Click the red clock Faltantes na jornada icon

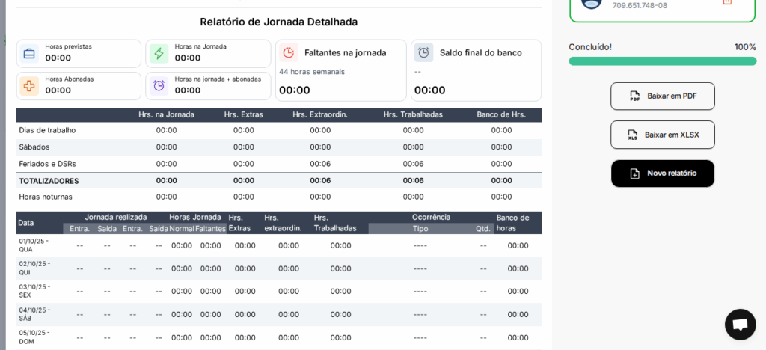point(289,52)
